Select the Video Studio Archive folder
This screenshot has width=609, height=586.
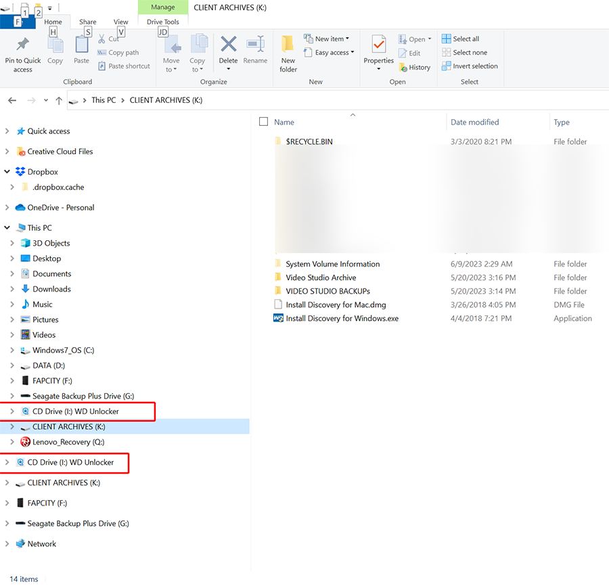[x=321, y=277]
